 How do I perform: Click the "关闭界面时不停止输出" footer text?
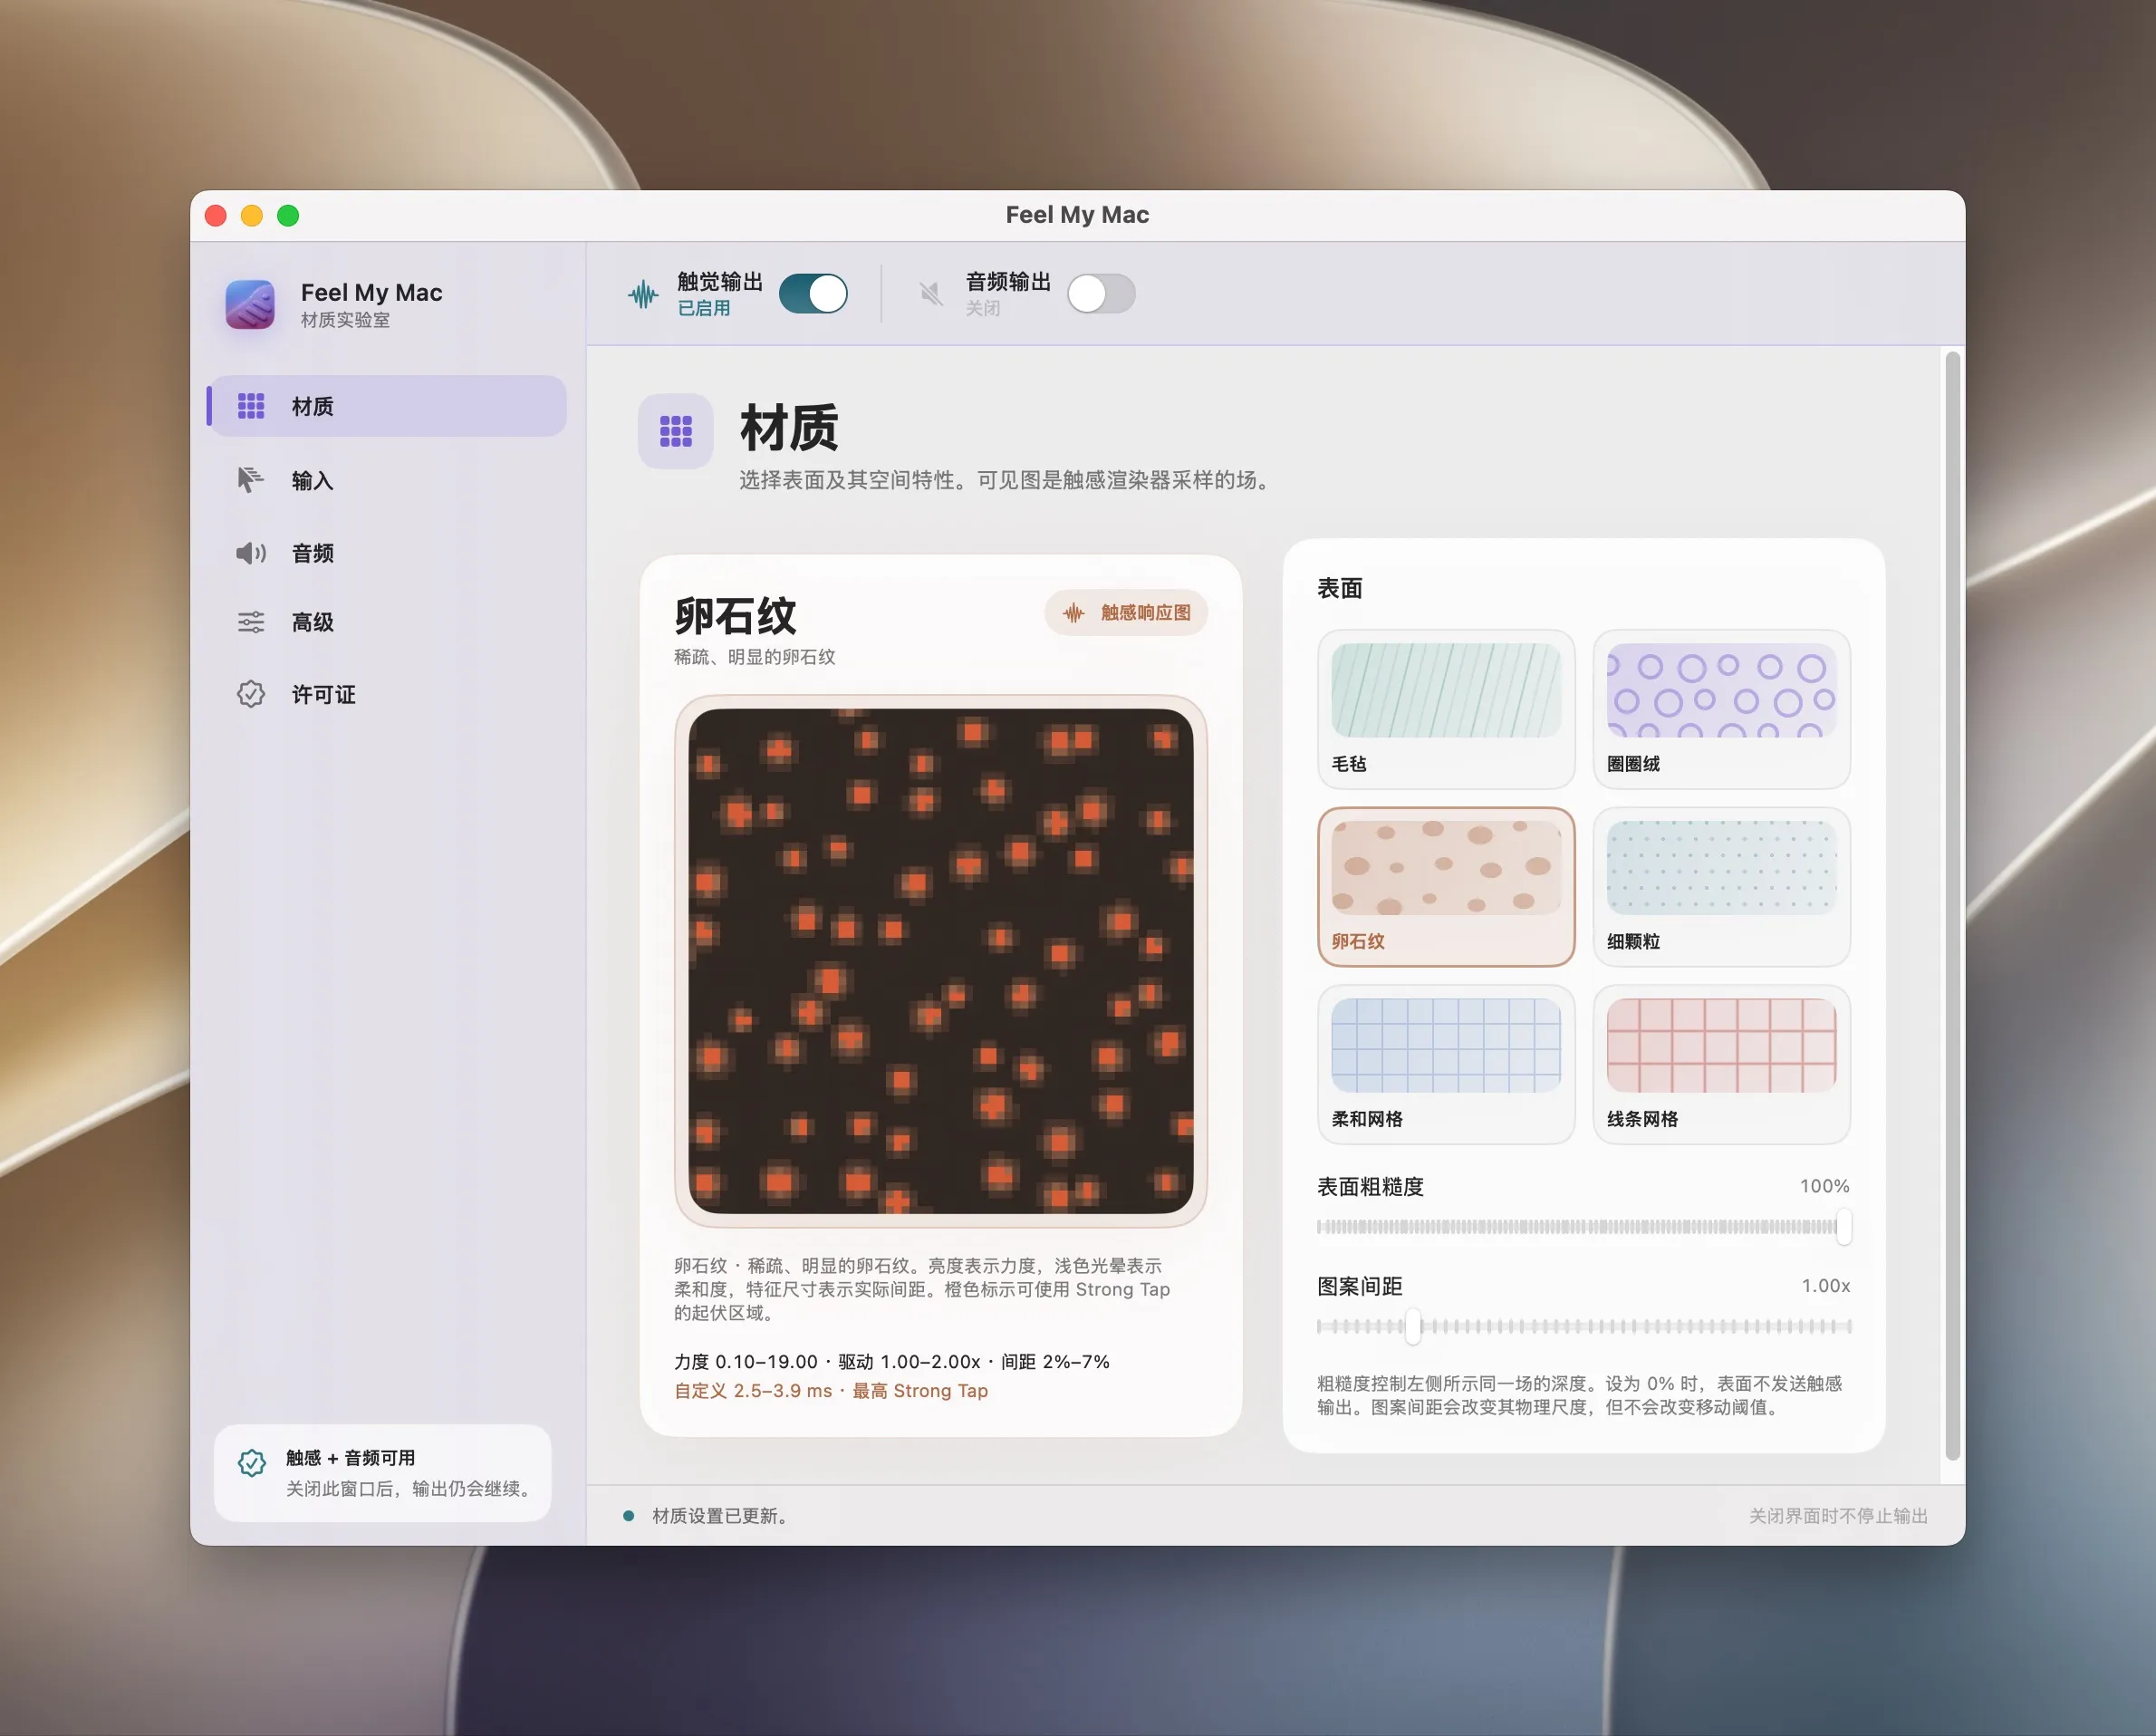(1838, 1516)
